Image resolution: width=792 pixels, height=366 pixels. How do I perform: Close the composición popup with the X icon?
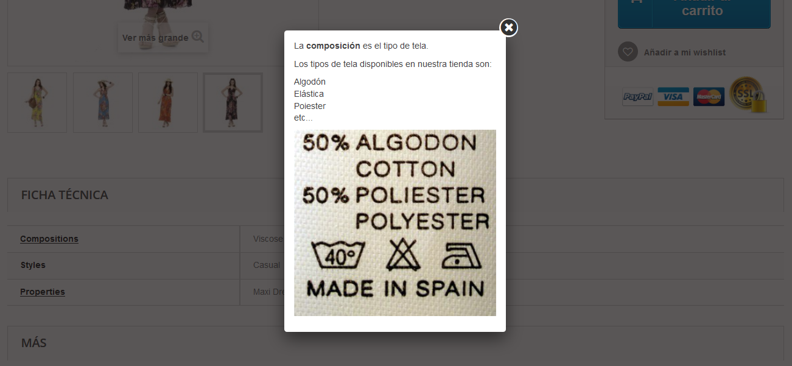coord(509,27)
